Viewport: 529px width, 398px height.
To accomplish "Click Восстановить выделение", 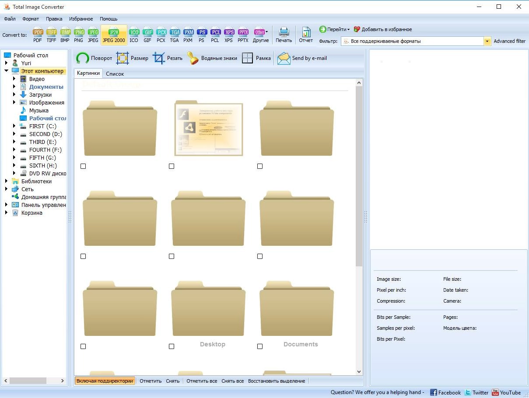I will 277,381.
